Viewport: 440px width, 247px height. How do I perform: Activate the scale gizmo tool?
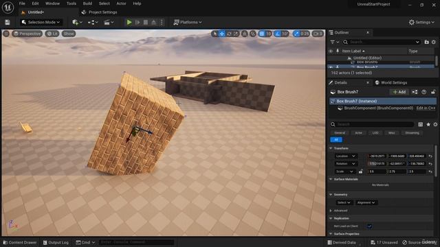pos(236,34)
